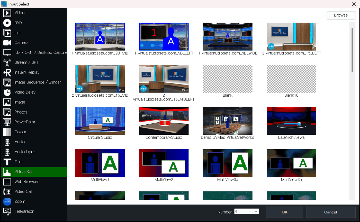Open the Instant Replay icon
This screenshot has height=222, width=360.
7,72
